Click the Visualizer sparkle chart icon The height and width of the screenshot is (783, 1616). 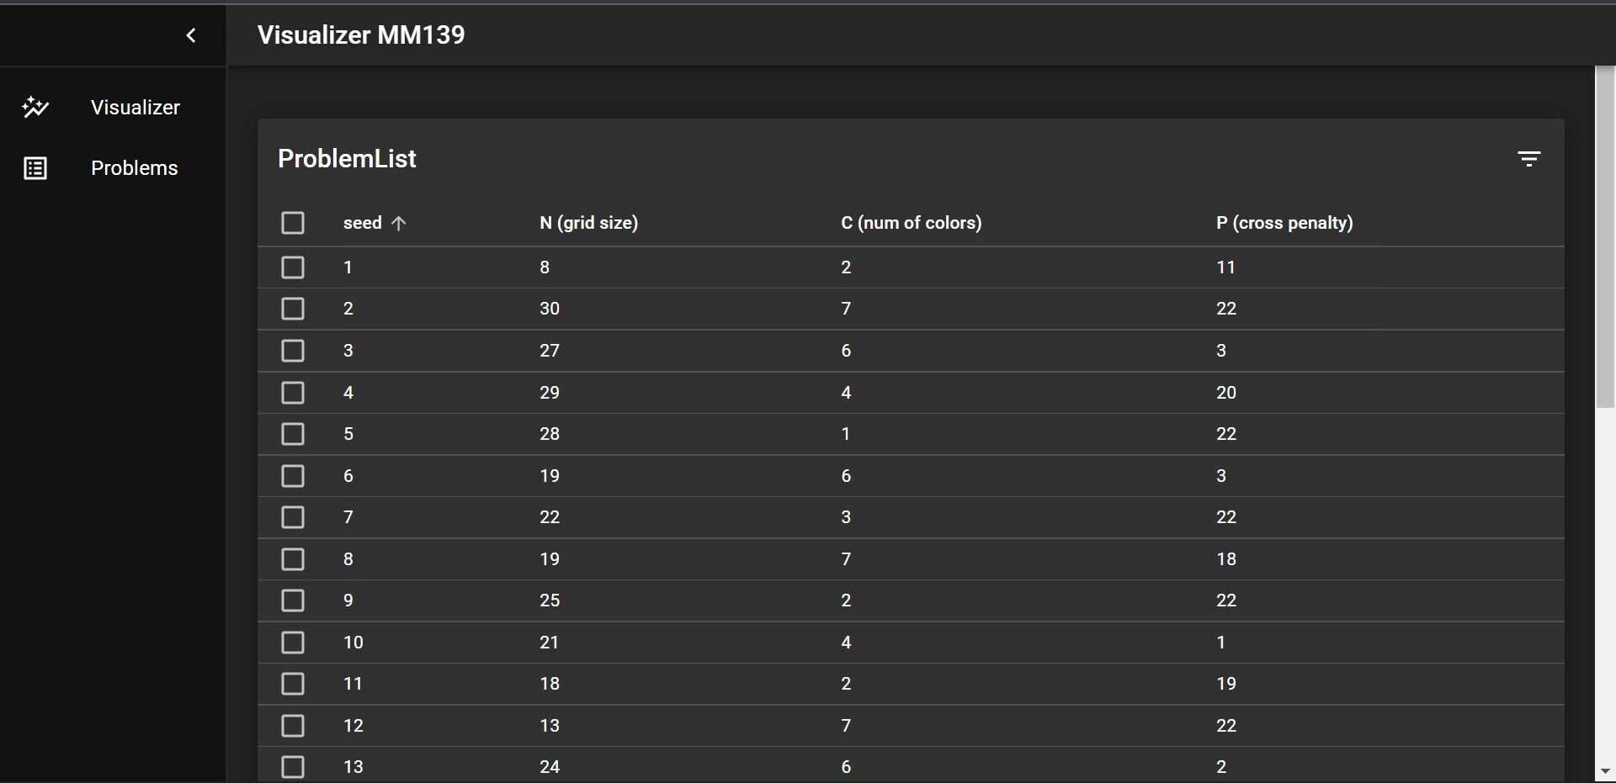tap(35, 107)
